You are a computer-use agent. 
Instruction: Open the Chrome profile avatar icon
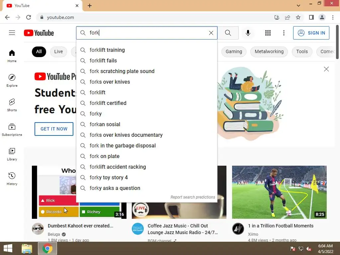point(322,17)
